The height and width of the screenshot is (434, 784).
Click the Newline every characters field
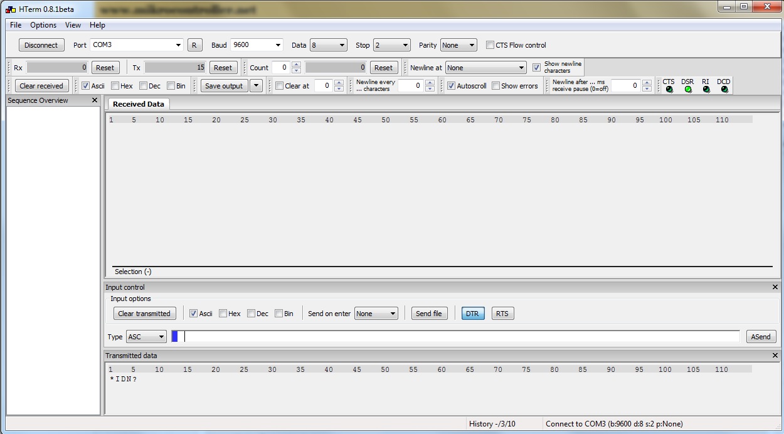point(411,86)
